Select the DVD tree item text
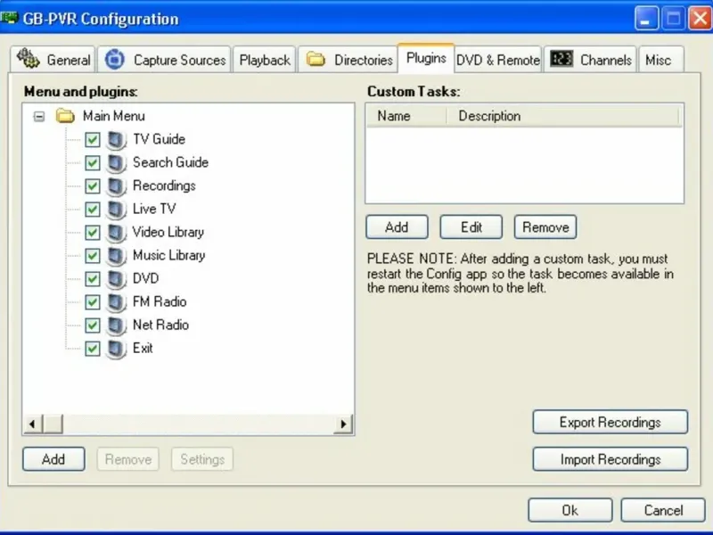The height and width of the screenshot is (535, 713). [145, 278]
